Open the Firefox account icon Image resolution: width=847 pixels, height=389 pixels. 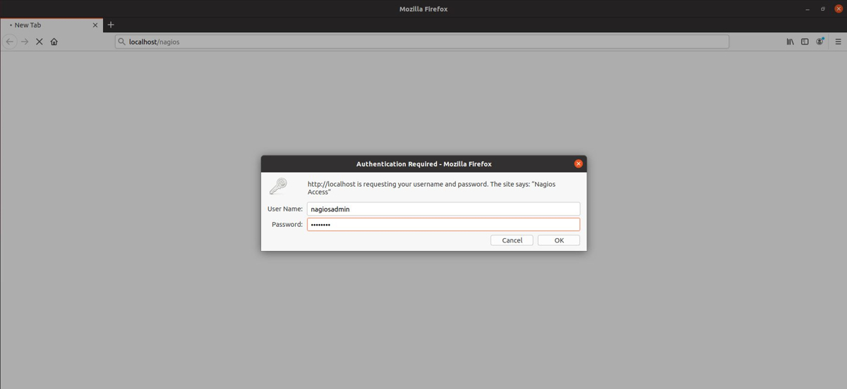click(820, 42)
